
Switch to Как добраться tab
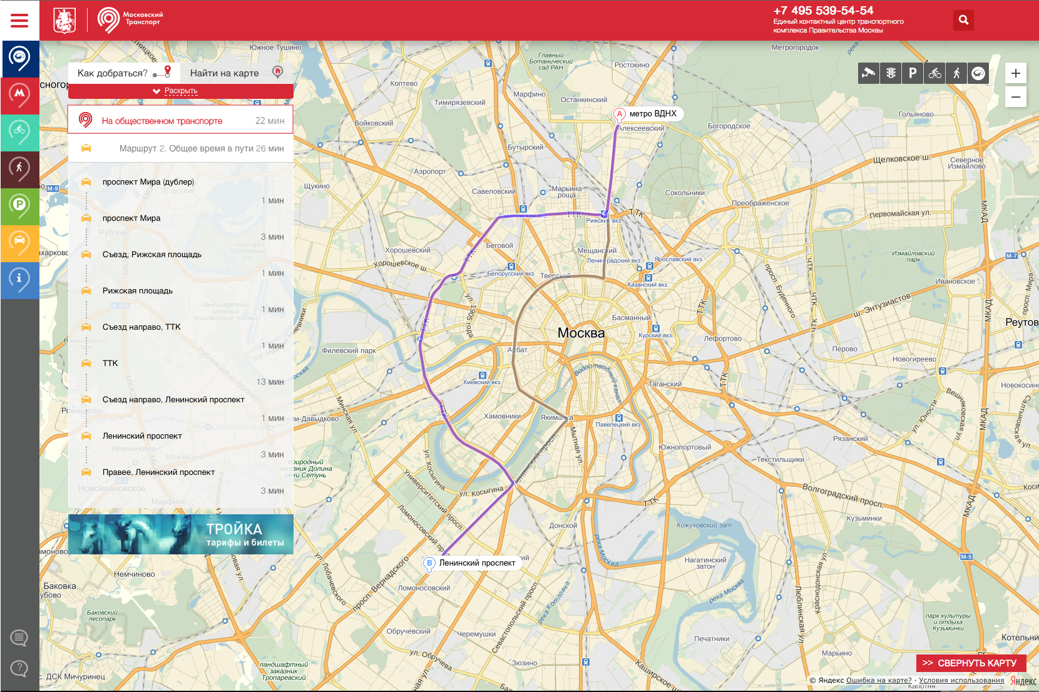[x=124, y=73]
